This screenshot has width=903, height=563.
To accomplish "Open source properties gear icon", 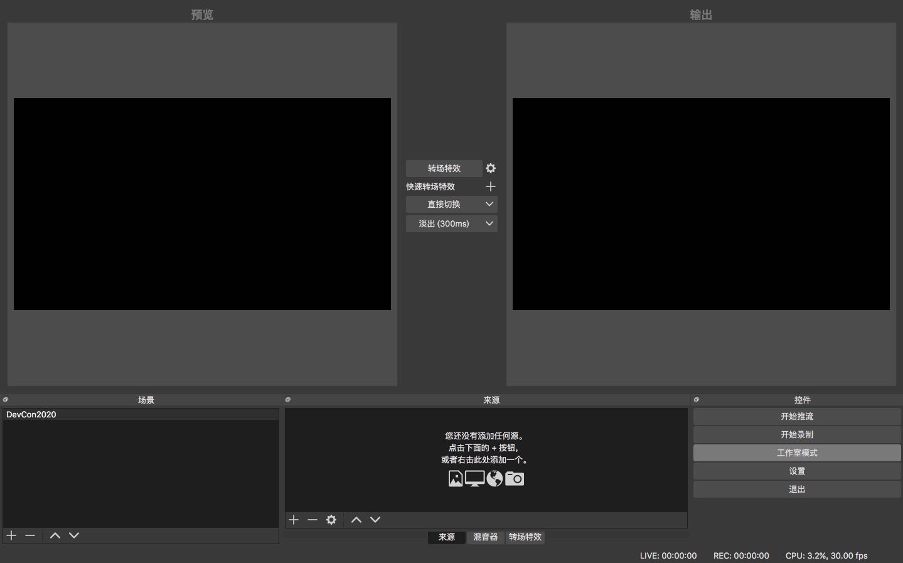I will (x=331, y=520).
